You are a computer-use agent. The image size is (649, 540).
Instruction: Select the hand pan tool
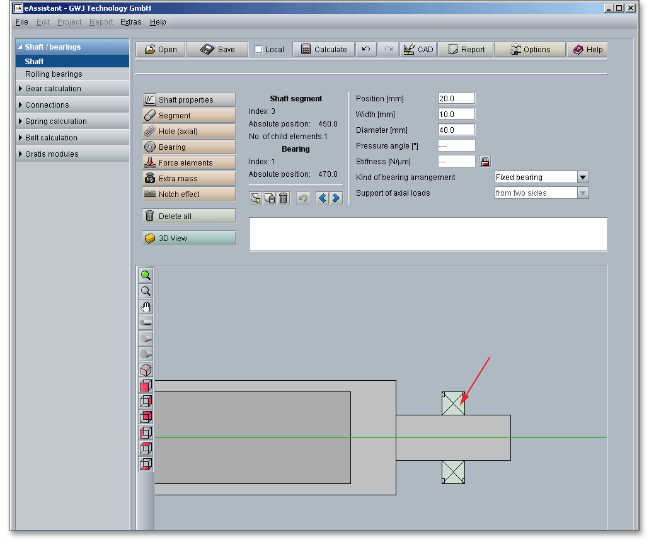[146, 307]
